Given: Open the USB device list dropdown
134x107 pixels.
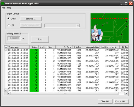Looking at the screenshot, I should point(78,26).
